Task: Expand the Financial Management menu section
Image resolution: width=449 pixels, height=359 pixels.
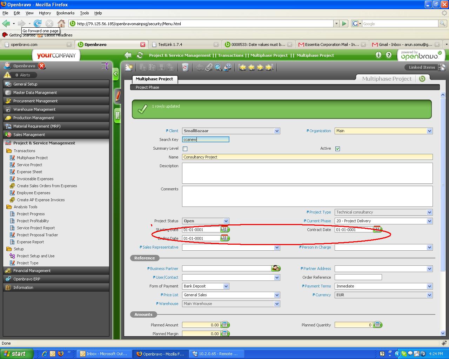Action: tap(32, 271)
